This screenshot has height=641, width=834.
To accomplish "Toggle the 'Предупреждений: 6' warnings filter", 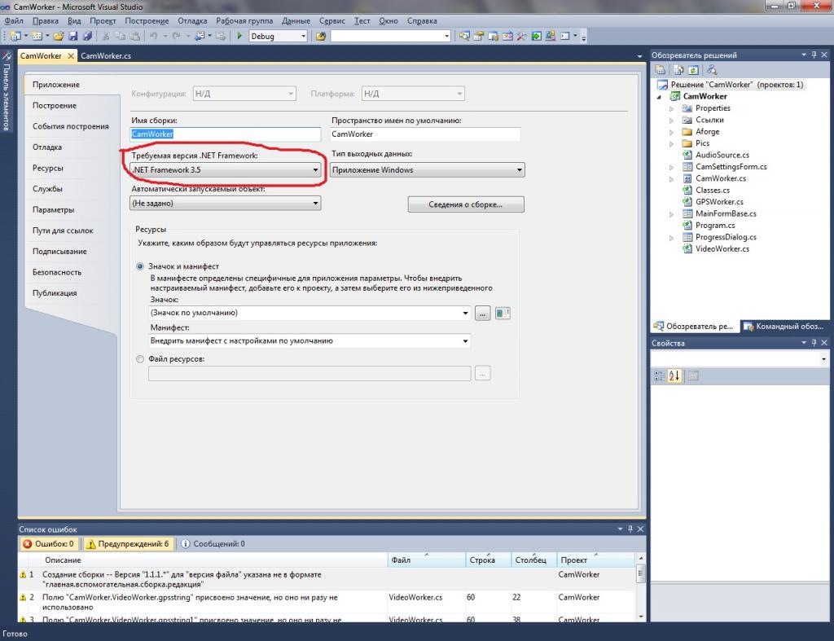I will (129, 543).
